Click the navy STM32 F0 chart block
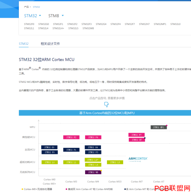This screenshot has height=193, width=191. tap(50, 152)
